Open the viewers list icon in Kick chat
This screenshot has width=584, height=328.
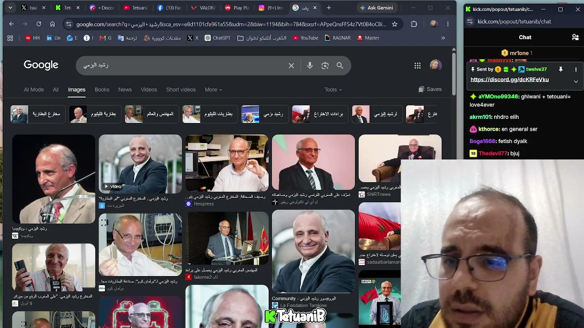coord(575,37)
